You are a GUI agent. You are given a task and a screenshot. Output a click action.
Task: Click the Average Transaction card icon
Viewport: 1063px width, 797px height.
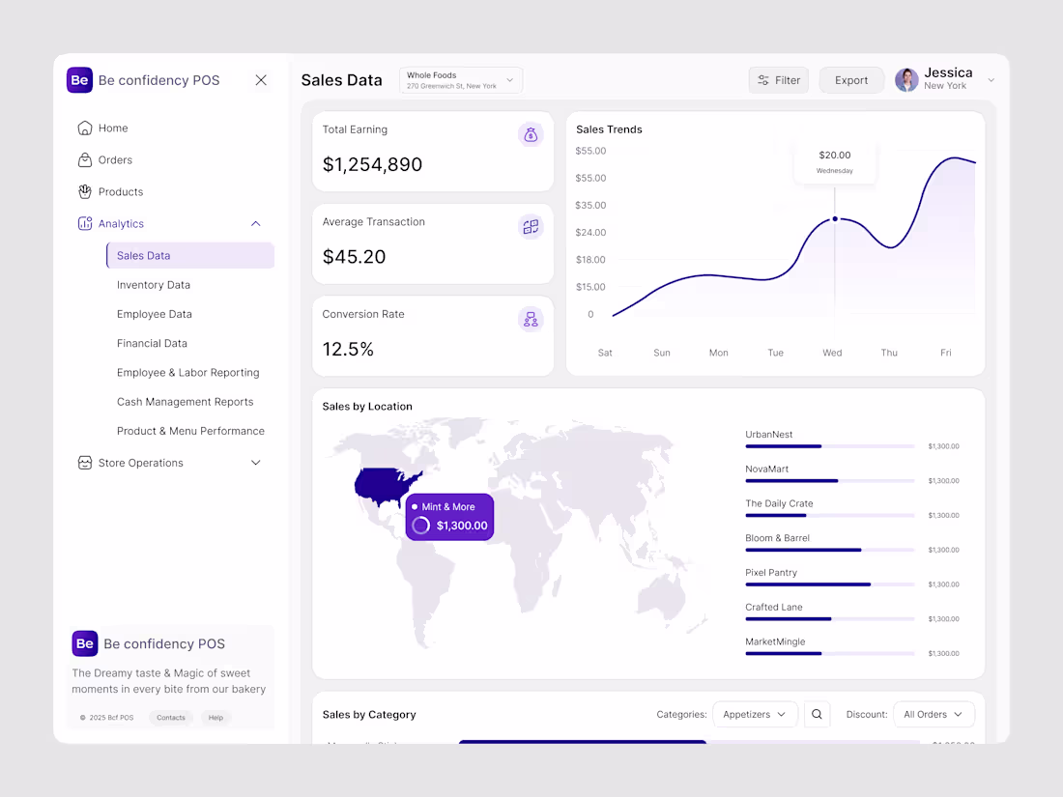(531, 226)
